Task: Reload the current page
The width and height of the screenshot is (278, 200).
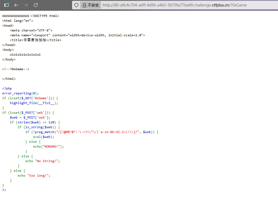Action: 36,5
